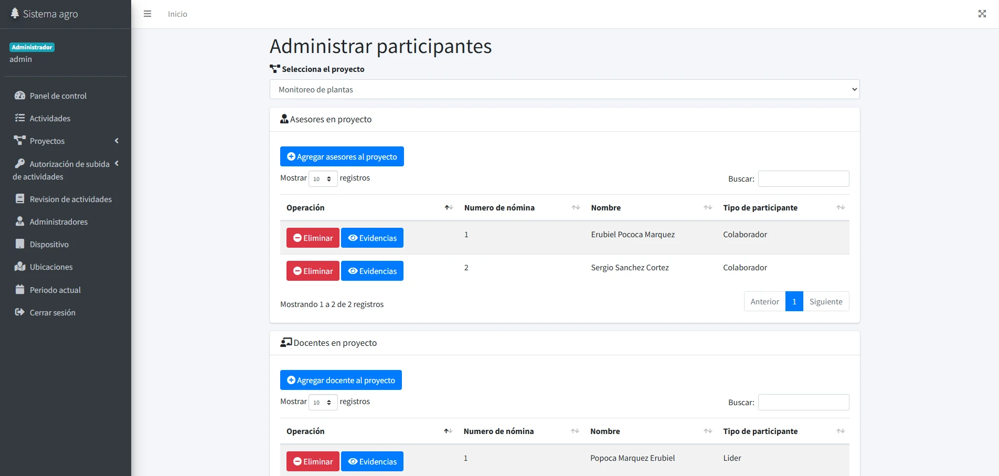Click the Proyectos diagram icon
This screenshot has height=476, width=999.
pyautogui.click(x=20, y=141)
